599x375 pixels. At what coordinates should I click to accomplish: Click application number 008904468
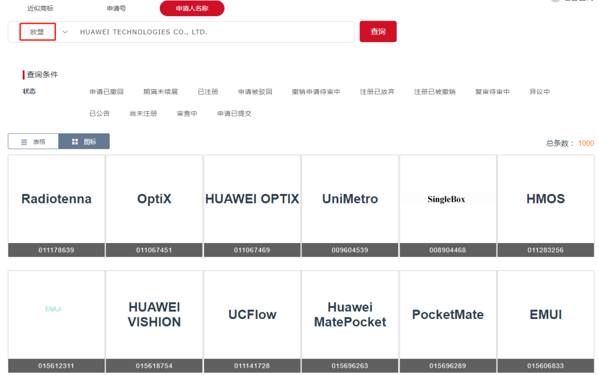[448, 250]
